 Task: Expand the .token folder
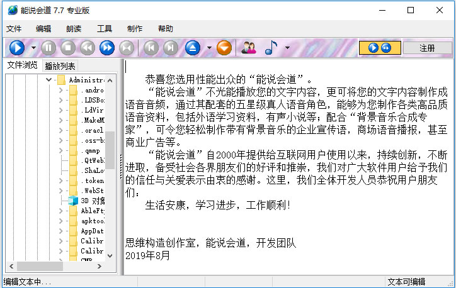(x=61, y=180)
